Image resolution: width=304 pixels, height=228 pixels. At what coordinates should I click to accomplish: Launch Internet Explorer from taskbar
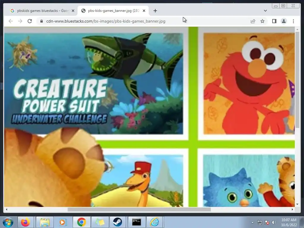point(155,222)
